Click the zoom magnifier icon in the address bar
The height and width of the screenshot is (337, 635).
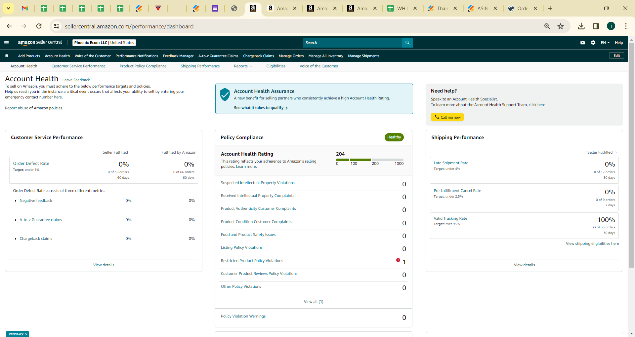(547, 26)
